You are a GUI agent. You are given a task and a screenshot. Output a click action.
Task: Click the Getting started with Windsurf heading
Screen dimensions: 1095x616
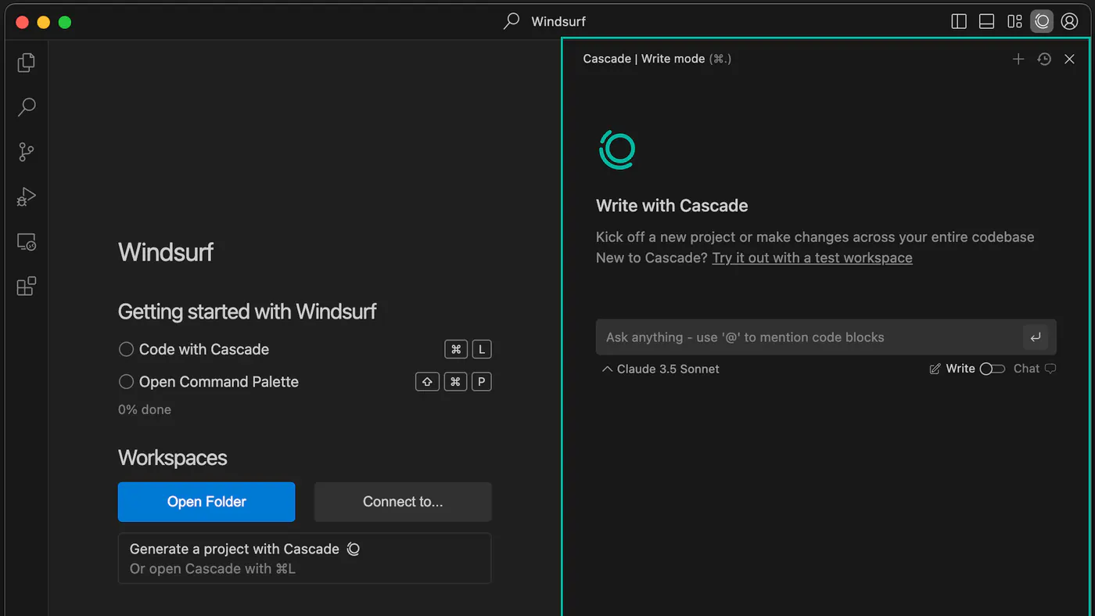(x=247, y=312)
